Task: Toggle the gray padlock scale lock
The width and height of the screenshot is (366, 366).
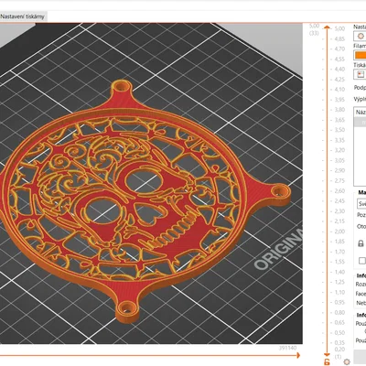Action: 361,243
